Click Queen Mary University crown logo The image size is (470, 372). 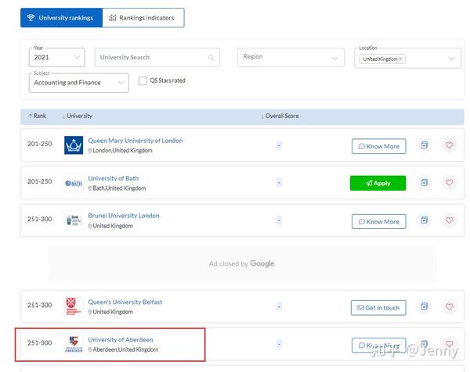coord(74,145)
